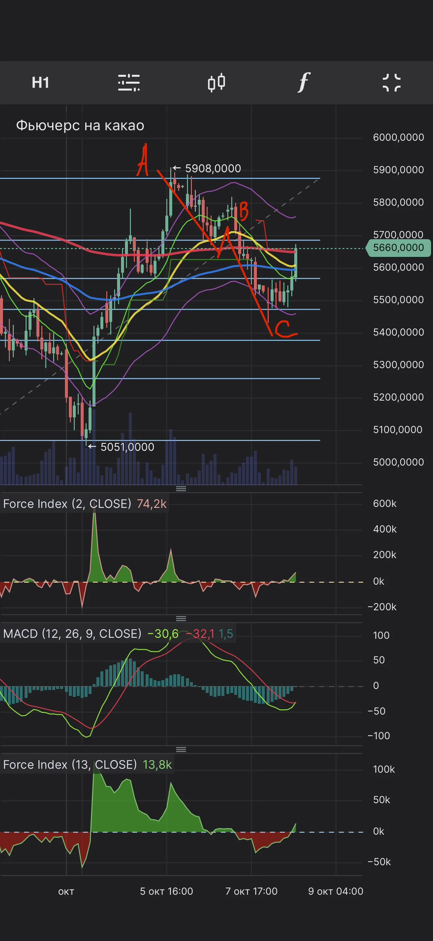
Task: Tap the MACD histogram value 1,5
Action: click(x=226, y=634)
